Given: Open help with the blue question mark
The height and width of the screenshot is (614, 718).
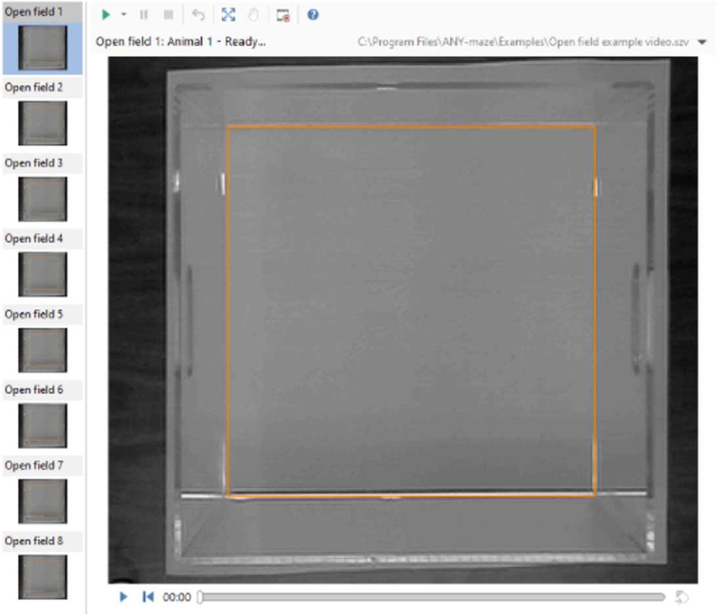Looking at the screenshot, I should 313,14.
